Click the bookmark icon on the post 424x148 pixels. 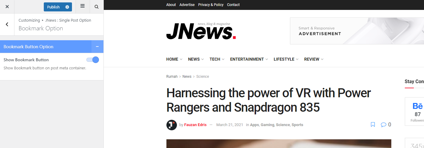click(373, 125)
